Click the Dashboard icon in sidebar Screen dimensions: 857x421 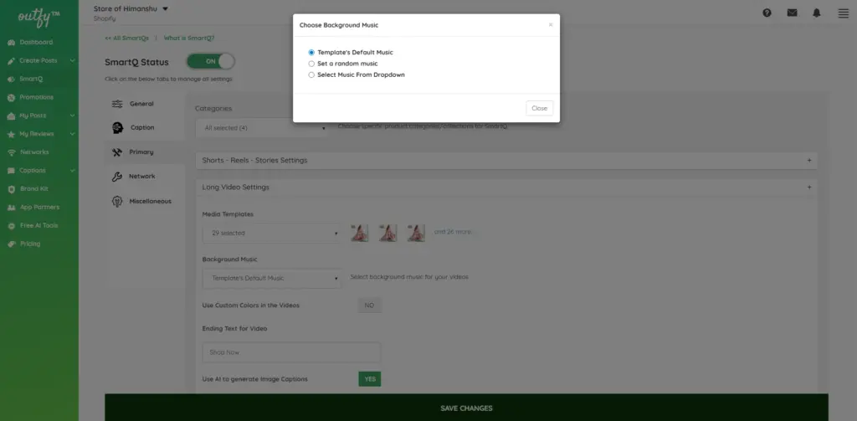tap(12, 43)
